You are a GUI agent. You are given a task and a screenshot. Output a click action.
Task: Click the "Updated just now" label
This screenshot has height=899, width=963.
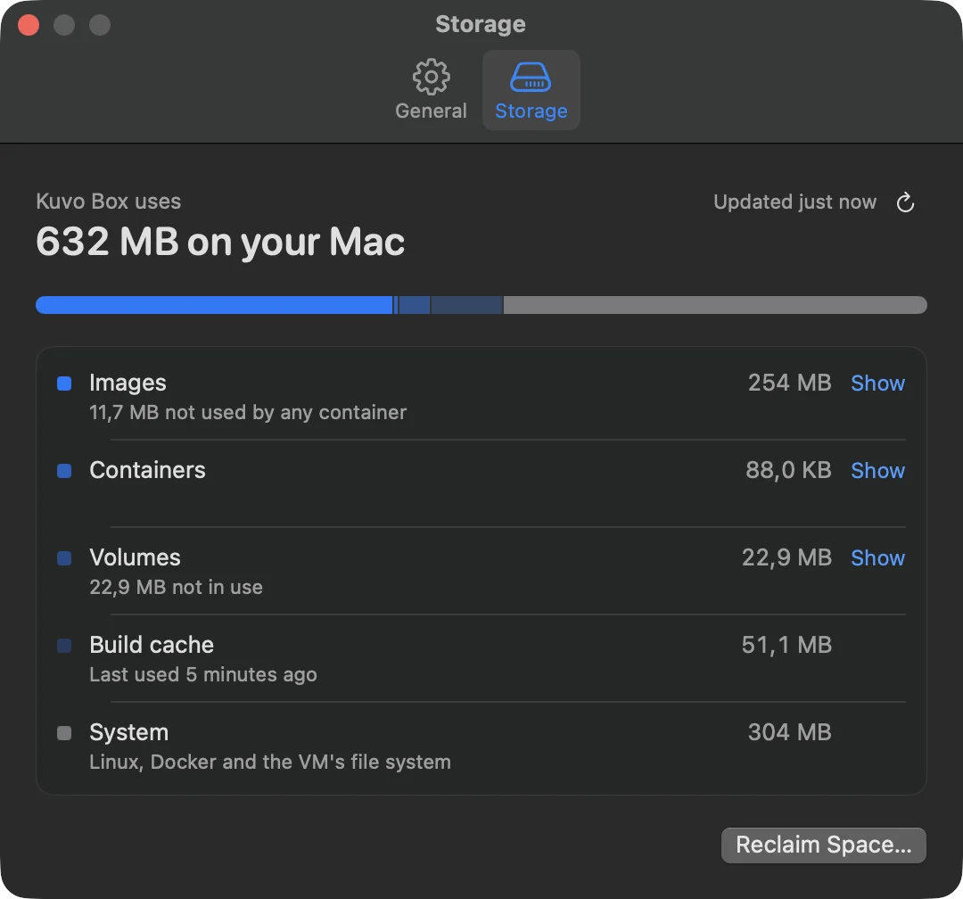tap(794, 202)
